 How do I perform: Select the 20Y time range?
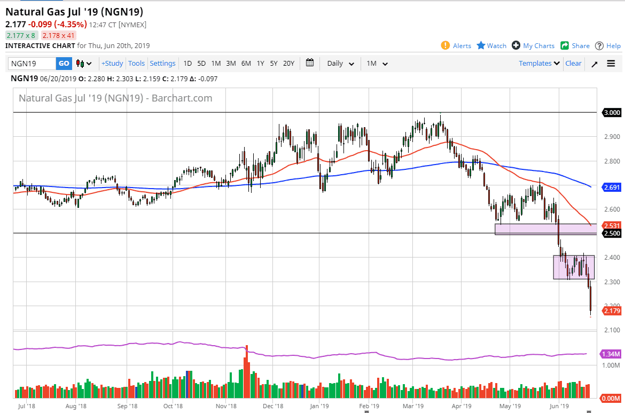(x=288, y=64)
